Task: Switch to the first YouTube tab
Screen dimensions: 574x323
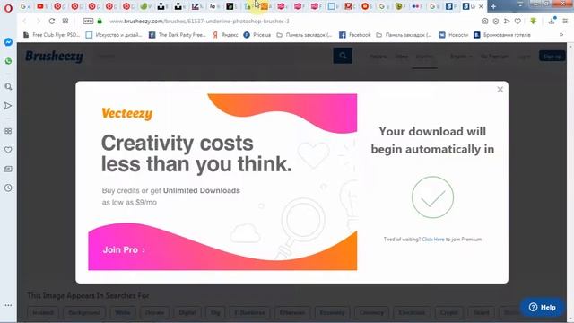Action: [42, 6]
